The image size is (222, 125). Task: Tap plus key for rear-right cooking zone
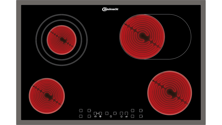click(141, 110)
